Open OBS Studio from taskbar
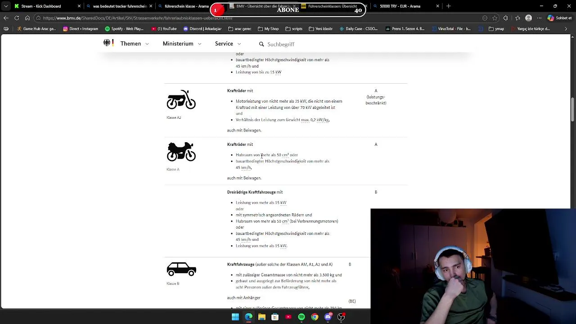576x324 pixels. pos(341,317)
